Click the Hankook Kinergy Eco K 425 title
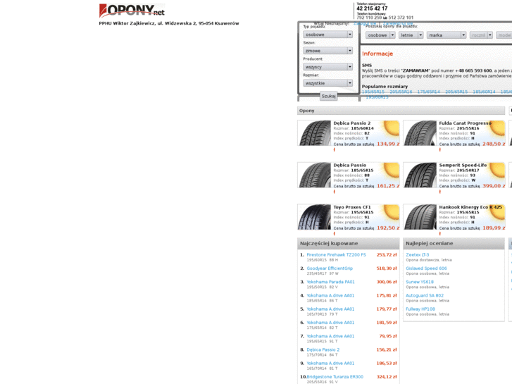Image resolution: width=512 pixels, height=384 pixels. pyautogui.click(x=470, y=207)
